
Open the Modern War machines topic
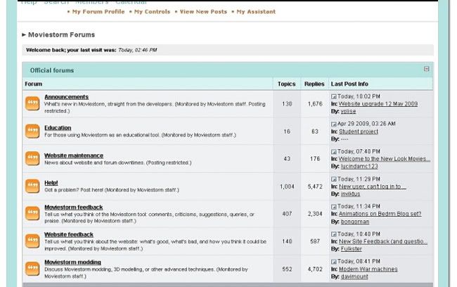click(x=368, y=269)
